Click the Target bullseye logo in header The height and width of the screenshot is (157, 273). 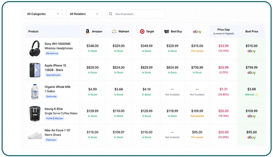click(x=142, y=31)
